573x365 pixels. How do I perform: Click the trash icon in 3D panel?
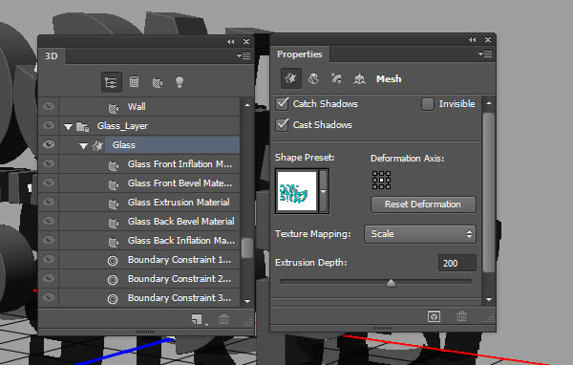pyautogui.click(x=224, y=319)
